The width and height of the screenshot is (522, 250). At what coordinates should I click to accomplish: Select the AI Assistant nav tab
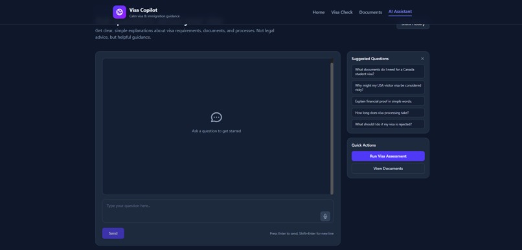point(400,12)
